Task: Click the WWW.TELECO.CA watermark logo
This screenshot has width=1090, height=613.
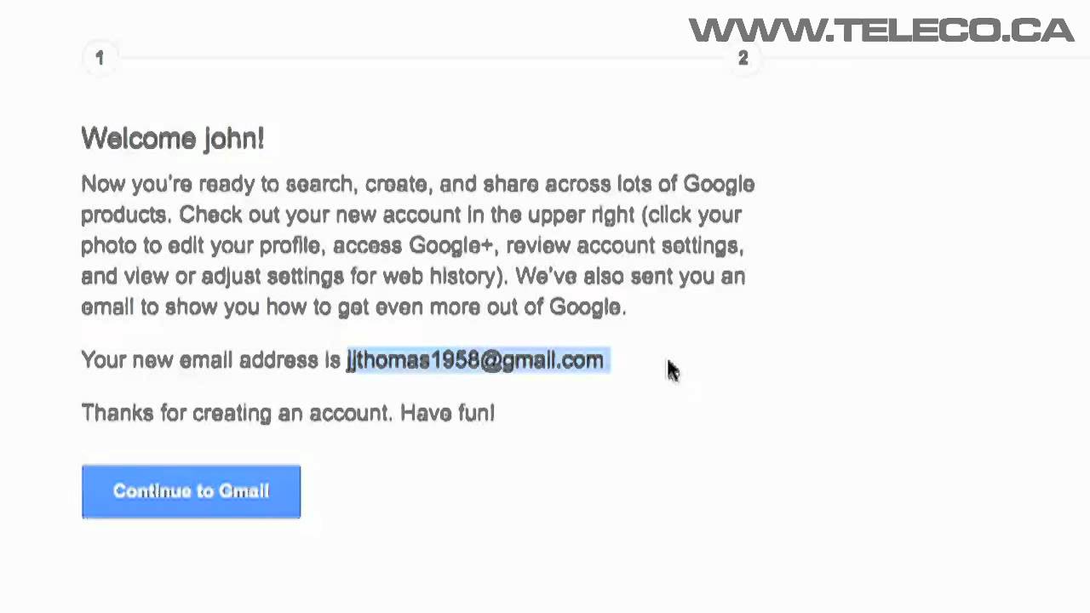Action: [x=881, y=31]
